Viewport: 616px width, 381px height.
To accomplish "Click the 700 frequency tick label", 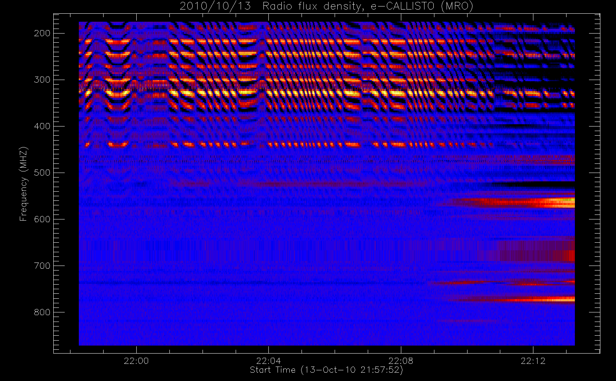I will pos(42,266).
